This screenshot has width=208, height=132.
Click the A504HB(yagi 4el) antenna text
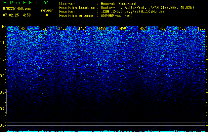[x=117, y=16]
